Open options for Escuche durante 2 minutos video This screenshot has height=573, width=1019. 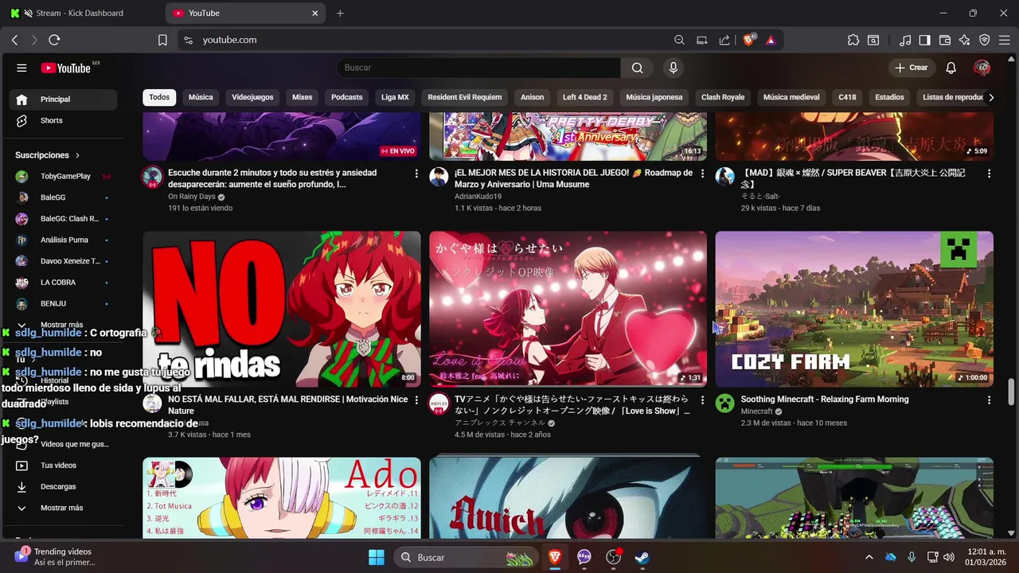pos(416,173)
